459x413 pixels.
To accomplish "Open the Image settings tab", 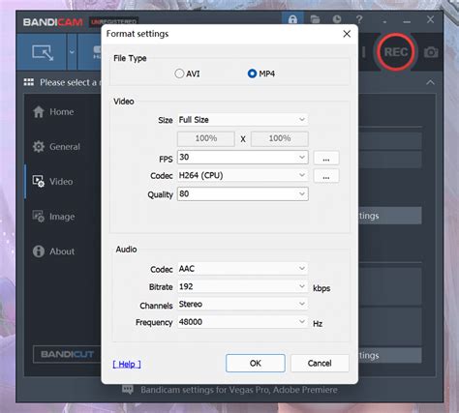I will (x=53, y=217).
